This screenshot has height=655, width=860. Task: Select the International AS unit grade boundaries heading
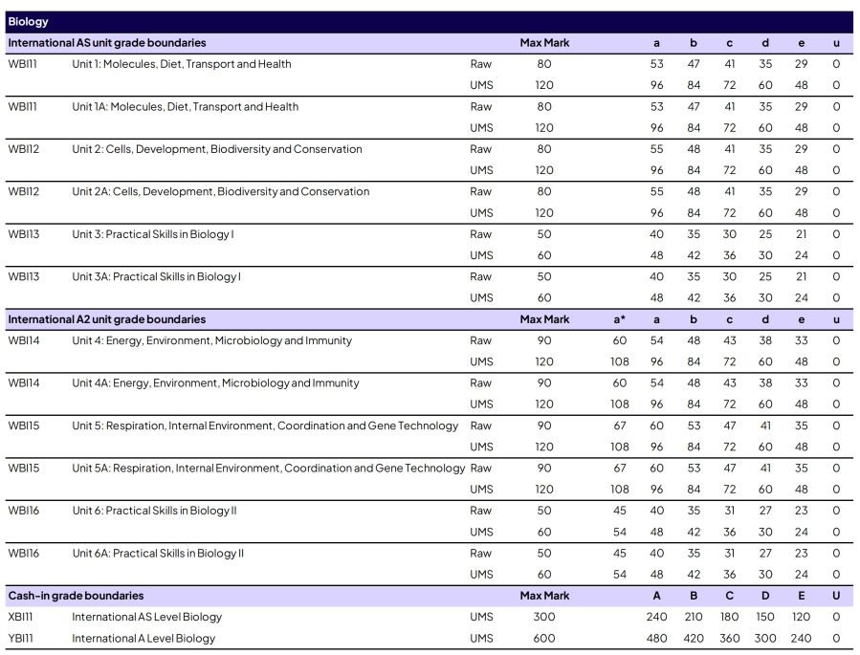(107, 43)
